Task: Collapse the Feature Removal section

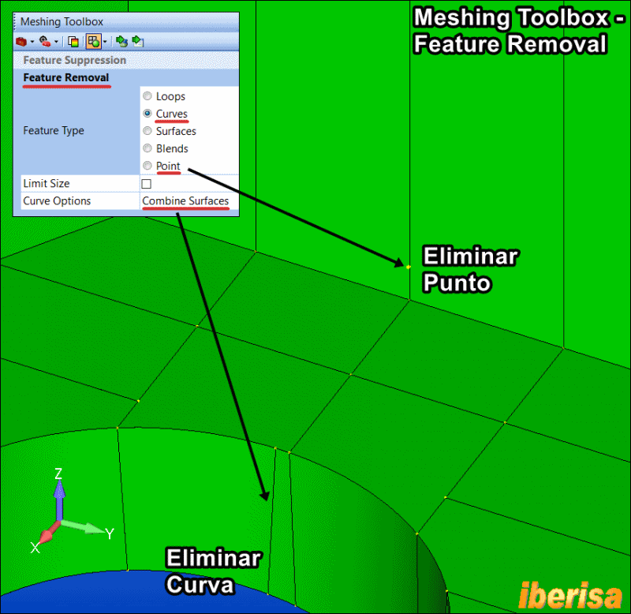Action: [x=66, y=77]
